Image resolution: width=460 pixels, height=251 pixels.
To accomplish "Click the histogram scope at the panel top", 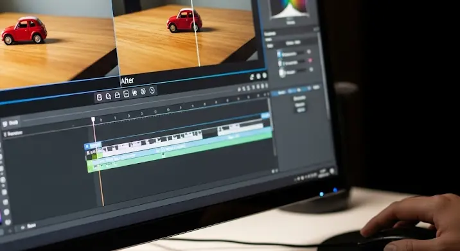I will coord(290,10).
